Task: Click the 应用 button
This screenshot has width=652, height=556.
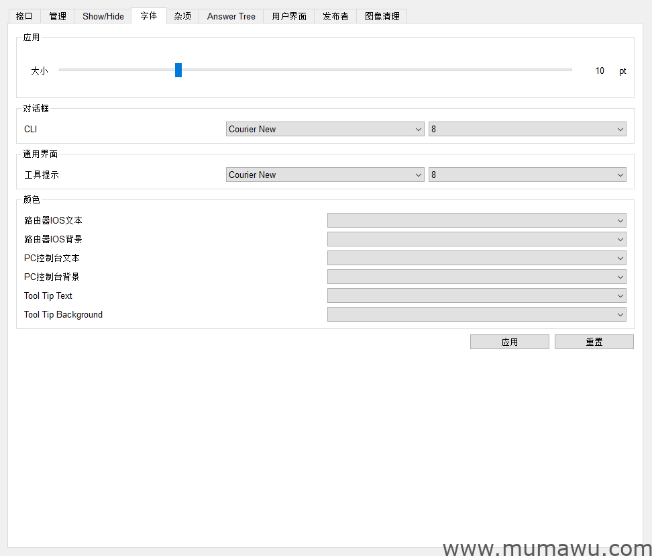Action: [x=509, y=342]
